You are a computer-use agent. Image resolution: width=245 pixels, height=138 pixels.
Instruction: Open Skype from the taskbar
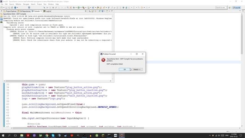(53, 135)
